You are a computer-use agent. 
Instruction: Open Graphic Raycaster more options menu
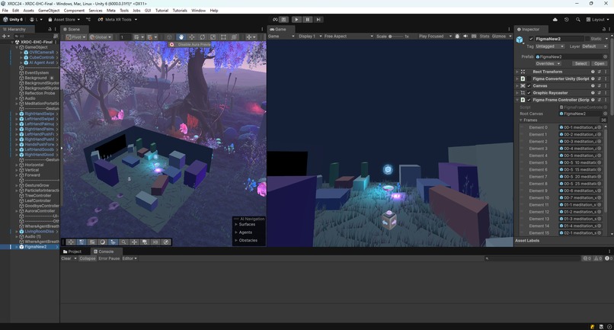pos(606,93)
